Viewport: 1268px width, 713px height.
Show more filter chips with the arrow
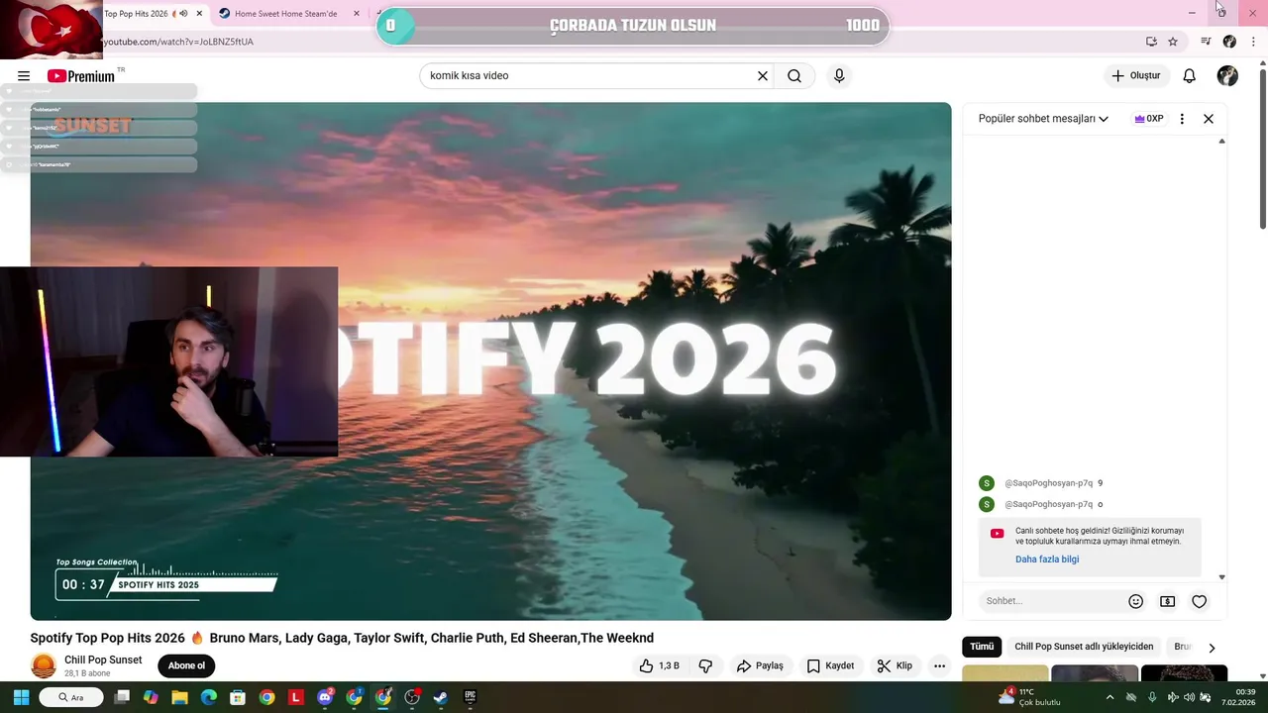coord(1212,648)
